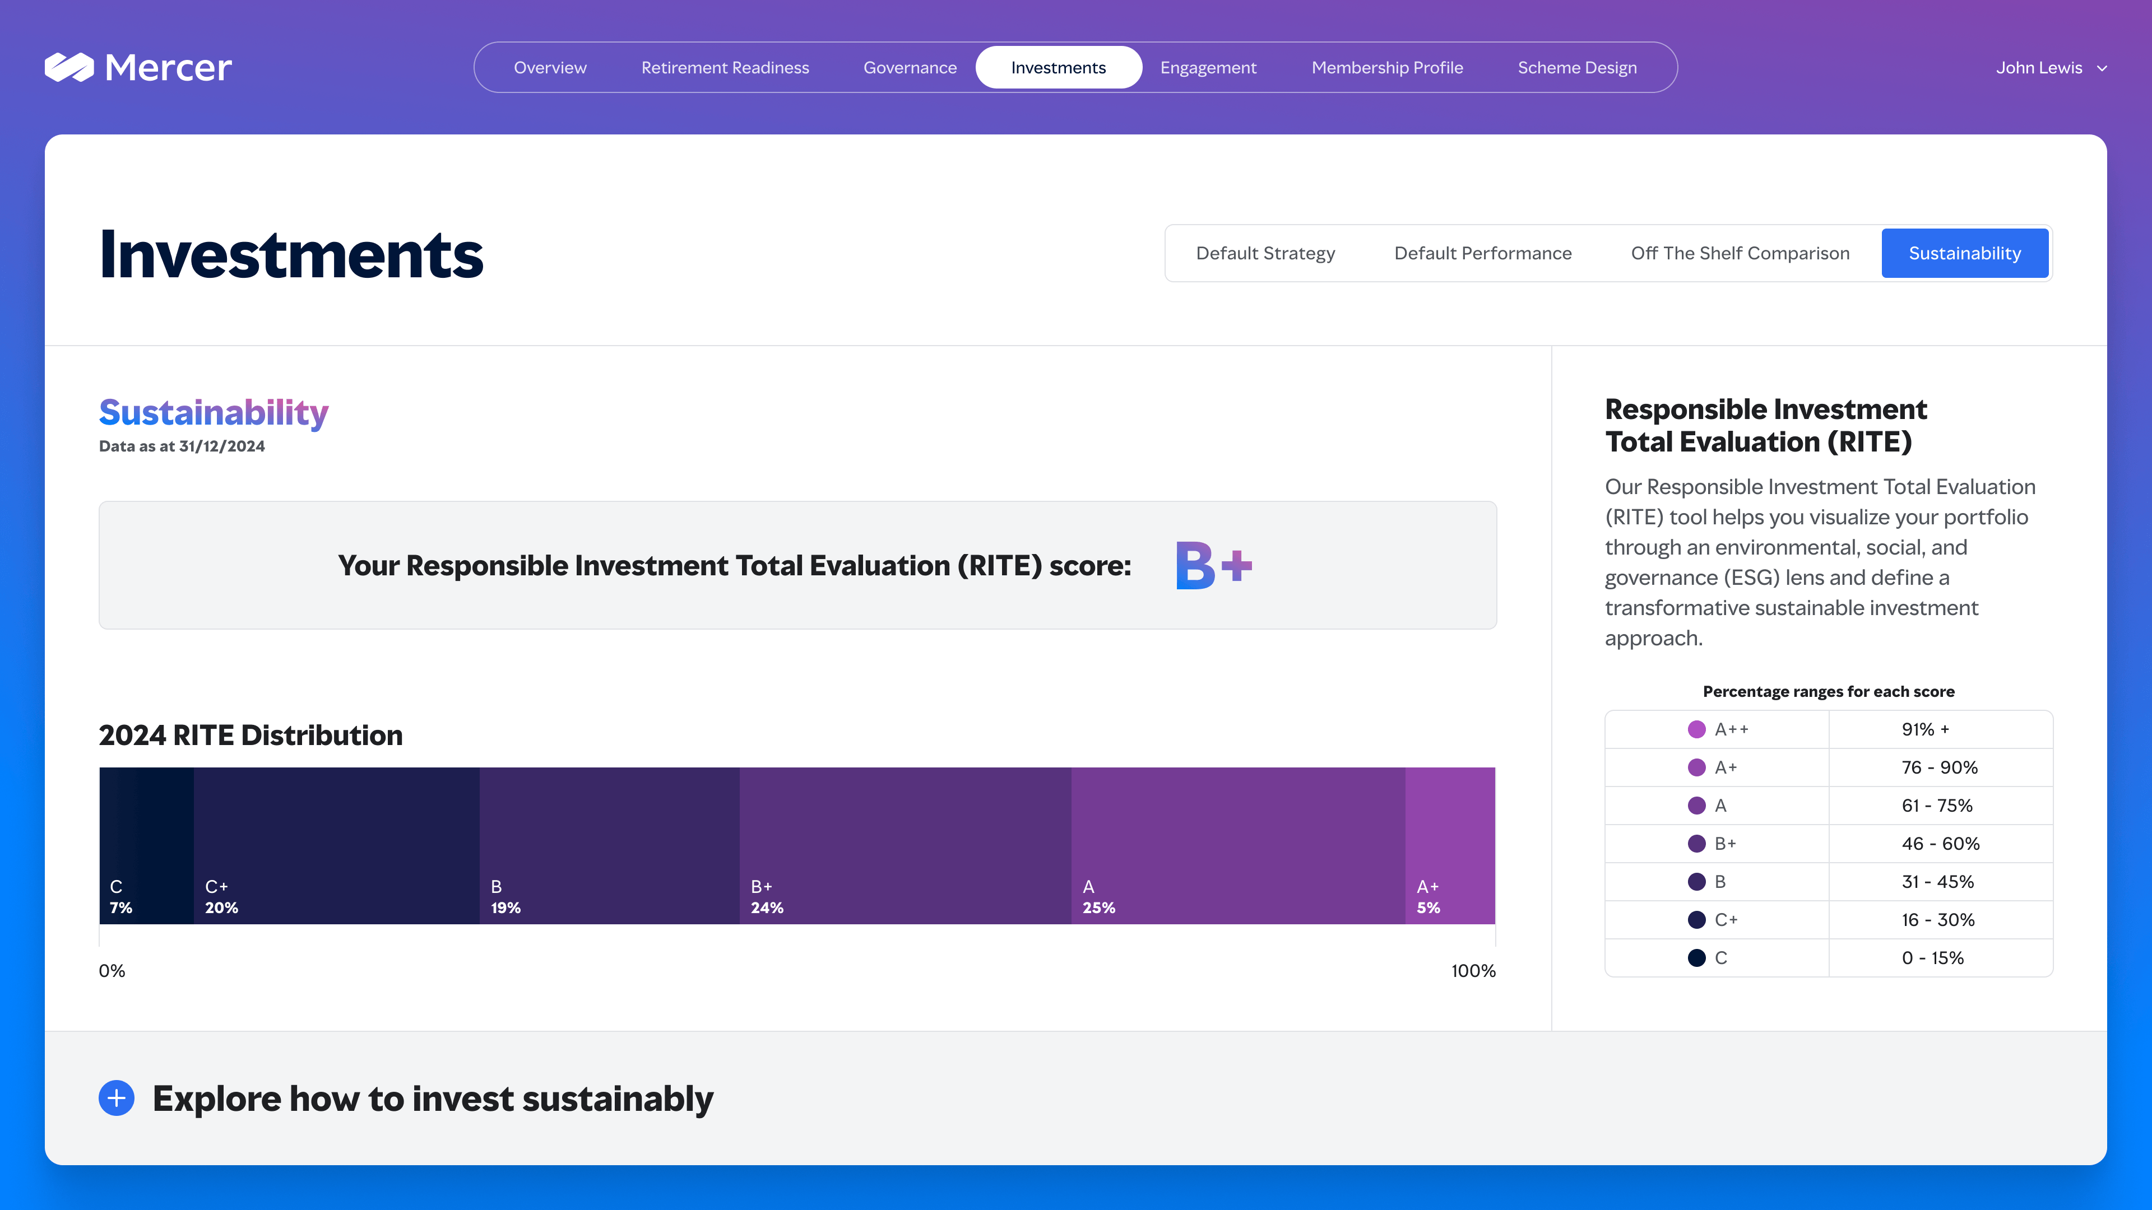Select the Investments nav tab
The width and height of the screenshot is (2152, 1210).
click(x=1059, y=68)
